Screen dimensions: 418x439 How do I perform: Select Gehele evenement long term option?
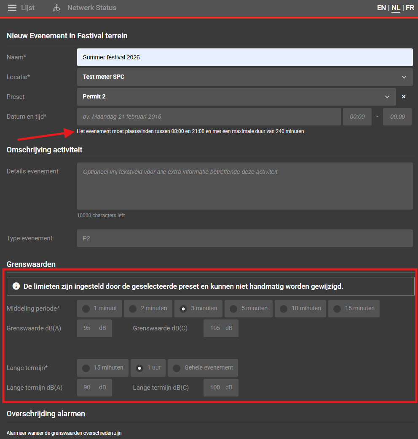point(203,368)
